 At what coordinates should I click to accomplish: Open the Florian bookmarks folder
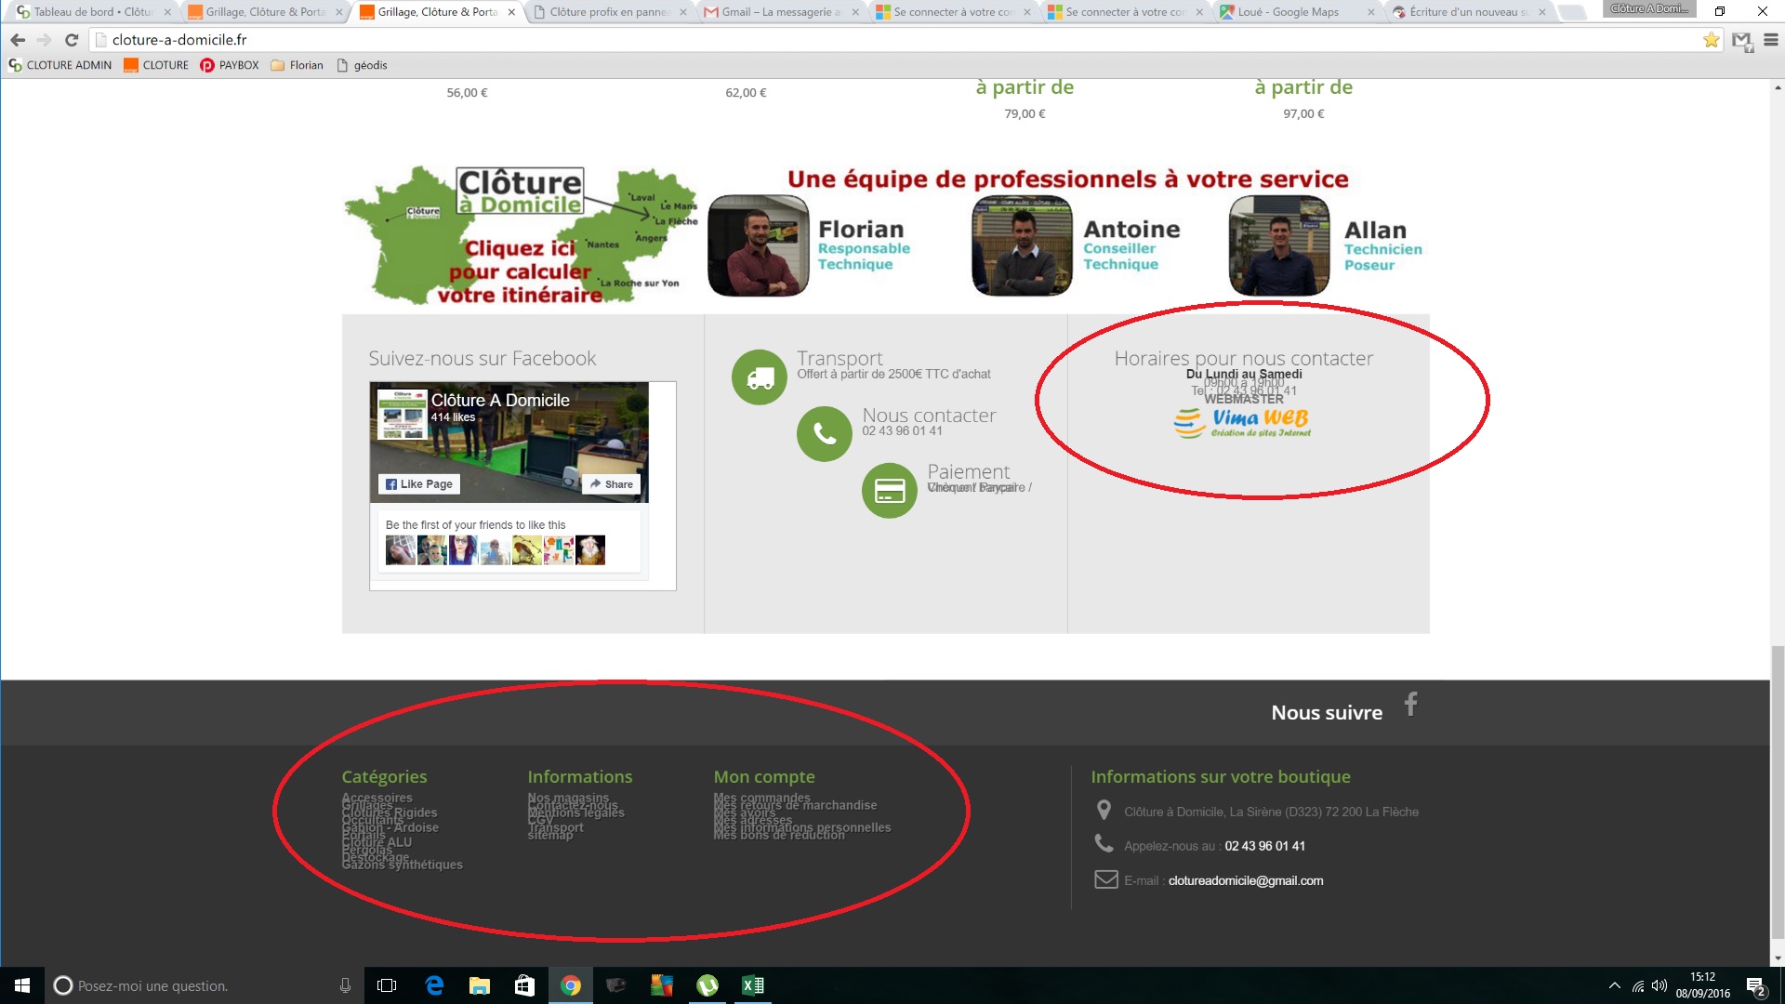click(x=297, y=65)
